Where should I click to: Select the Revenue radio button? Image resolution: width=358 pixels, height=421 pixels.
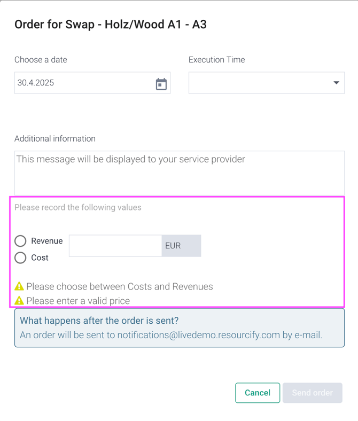tap(20, 241)
